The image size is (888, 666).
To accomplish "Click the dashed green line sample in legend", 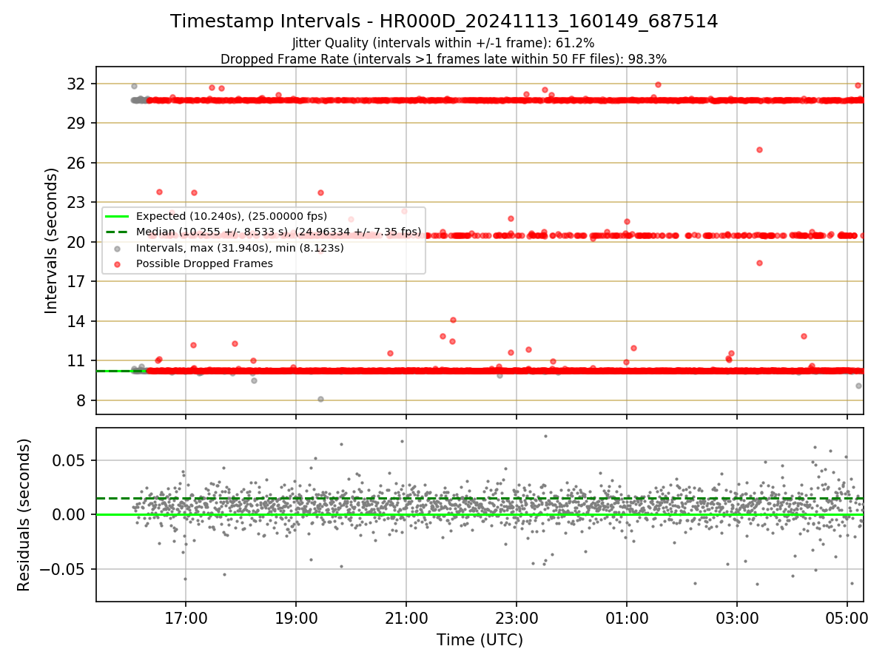I will click(x=118, y=232).
